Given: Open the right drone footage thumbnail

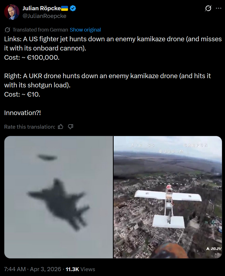Looking at the screenshot, I should coord(168,197).
